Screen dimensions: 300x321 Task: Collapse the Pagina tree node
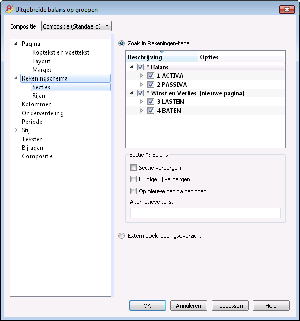16,44
